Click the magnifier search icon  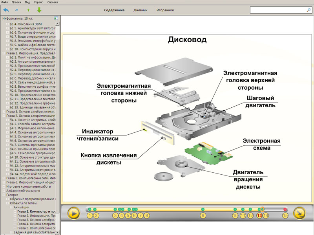click(x=309, y=10)
